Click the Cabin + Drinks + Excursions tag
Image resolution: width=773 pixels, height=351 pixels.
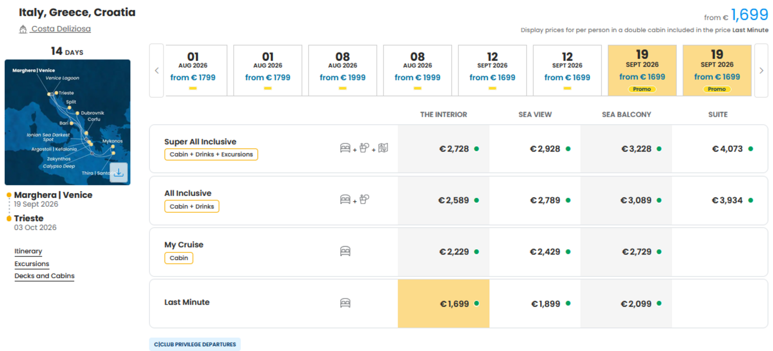pyautogui.click(x=211, y=154)
